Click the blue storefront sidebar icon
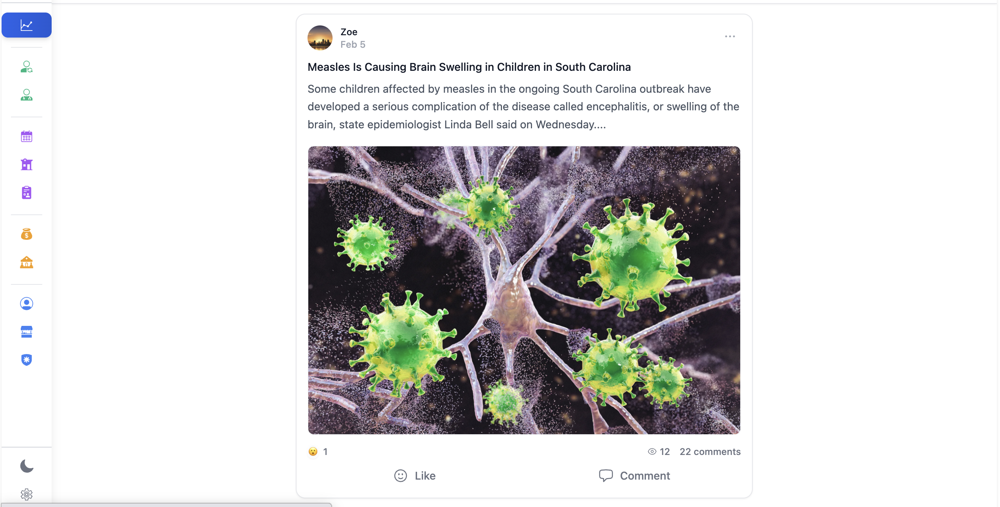 pos(26,332)
